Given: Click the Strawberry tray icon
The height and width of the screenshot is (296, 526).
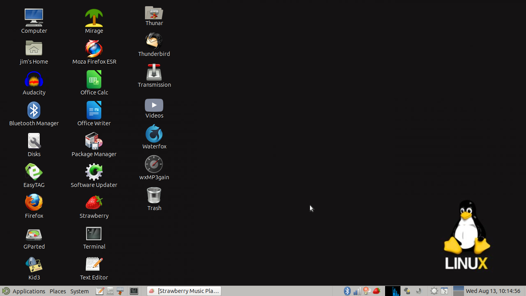Looking at the screenshot, I should pyautogui.click(x=377, y=291).
